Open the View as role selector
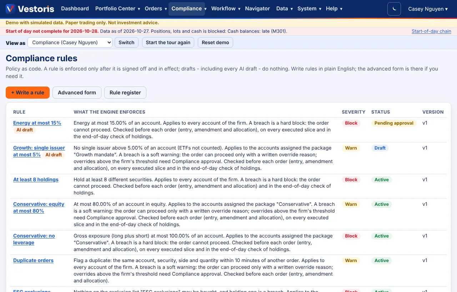This screenshot has width=457, height=292. pos(70,42)
